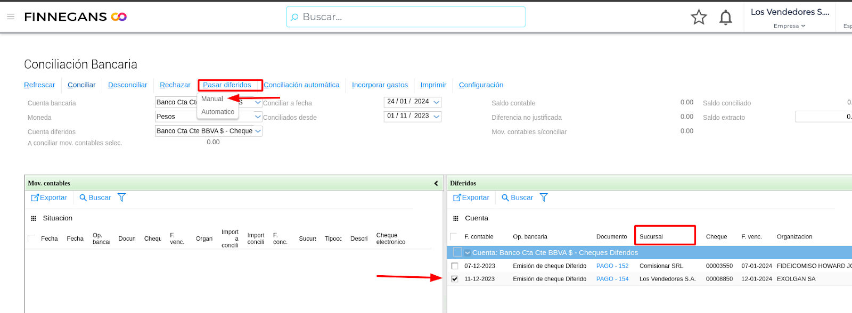This screenshot has width=852, height=313.
Task: Open filter funnel in Diferidos panel
Action: click(544, 197)
